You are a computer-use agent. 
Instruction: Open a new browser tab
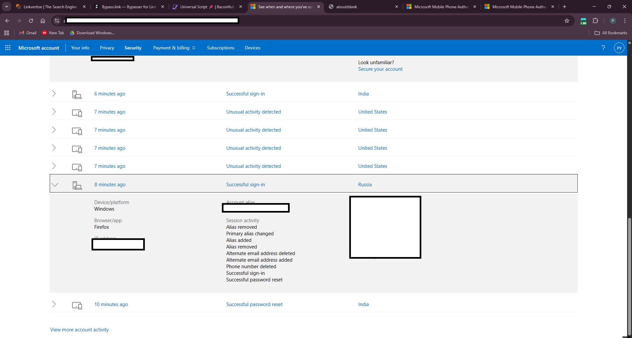pyautogui.click(x=565, y=7)
